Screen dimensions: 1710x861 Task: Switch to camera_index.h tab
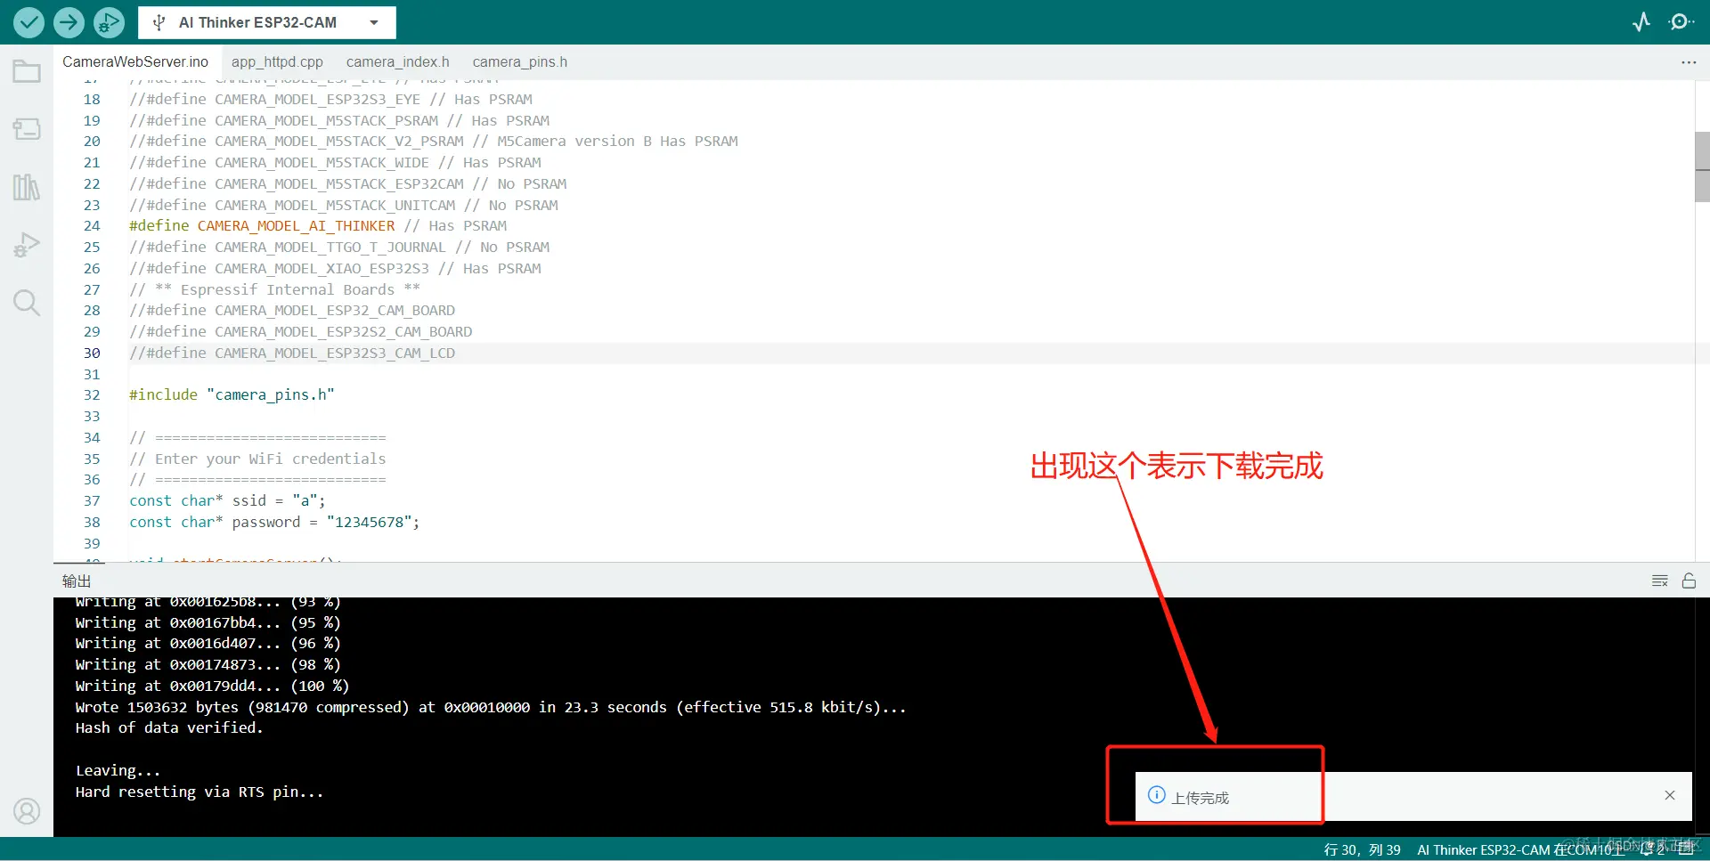[x=397, y=61]
